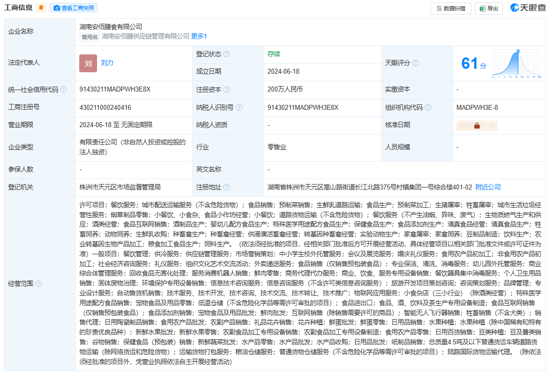The image size is (552, 375).
Task: Click the orange bell alert icon
Action: (41, 7)
